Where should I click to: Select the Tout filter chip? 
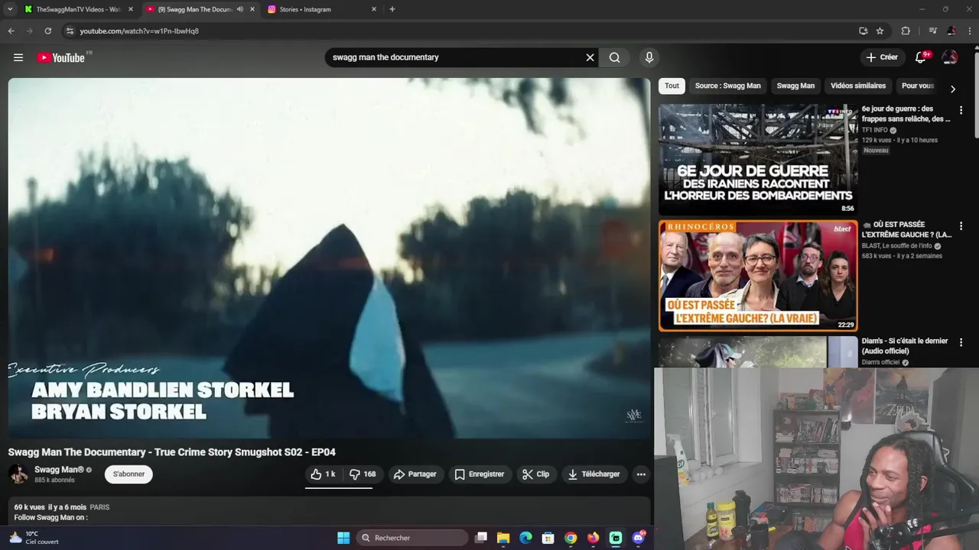pos(672,86)
